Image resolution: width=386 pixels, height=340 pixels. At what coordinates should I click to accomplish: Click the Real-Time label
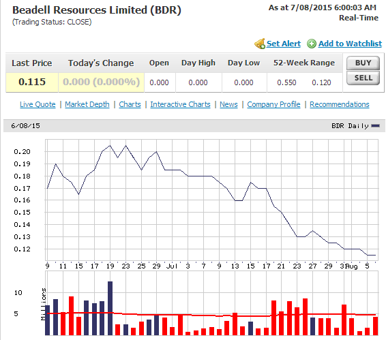pyautogui.click(x=359, y=18)
